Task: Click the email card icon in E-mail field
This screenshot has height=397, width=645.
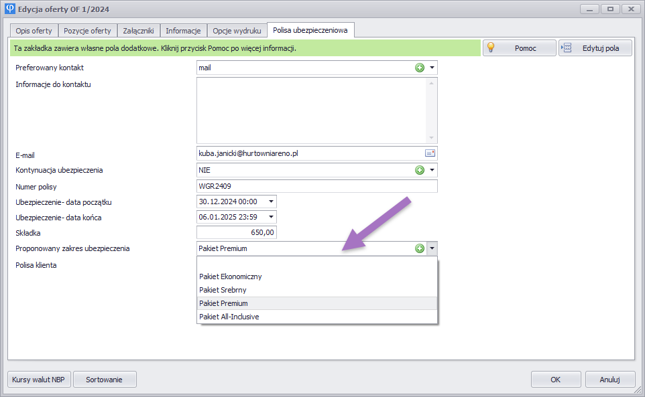Action: 430,153
